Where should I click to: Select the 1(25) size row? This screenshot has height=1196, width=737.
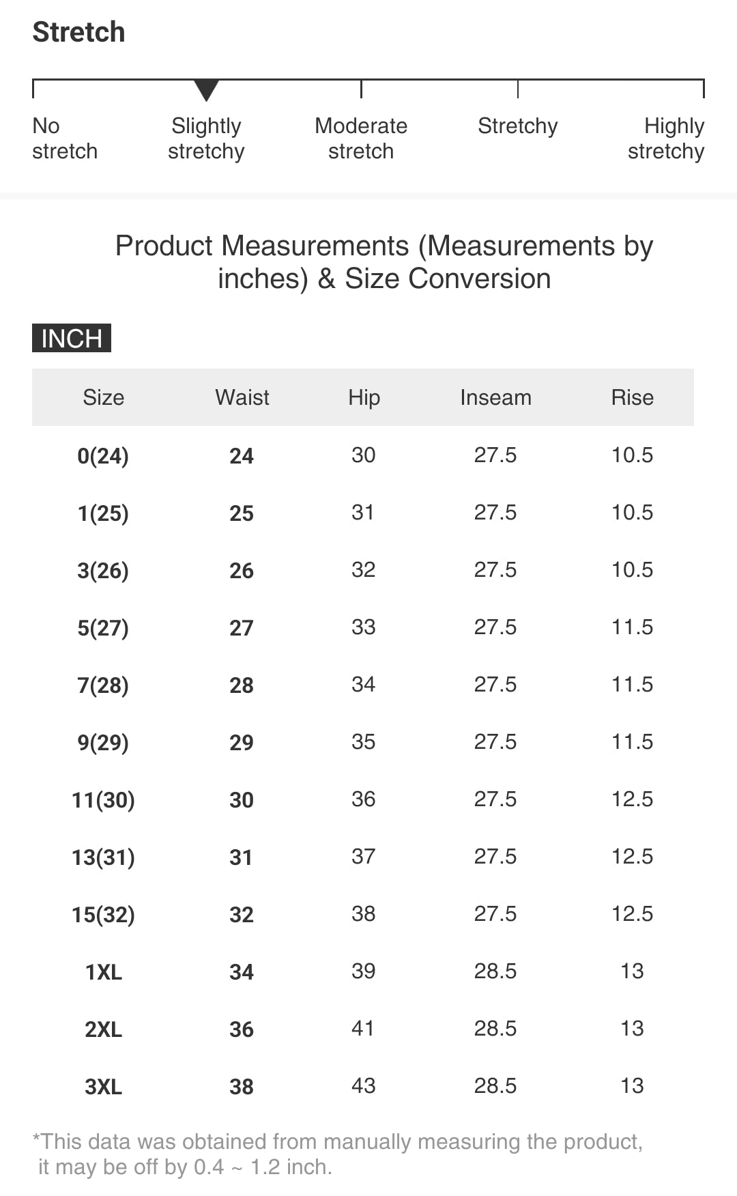click(103, 513)
